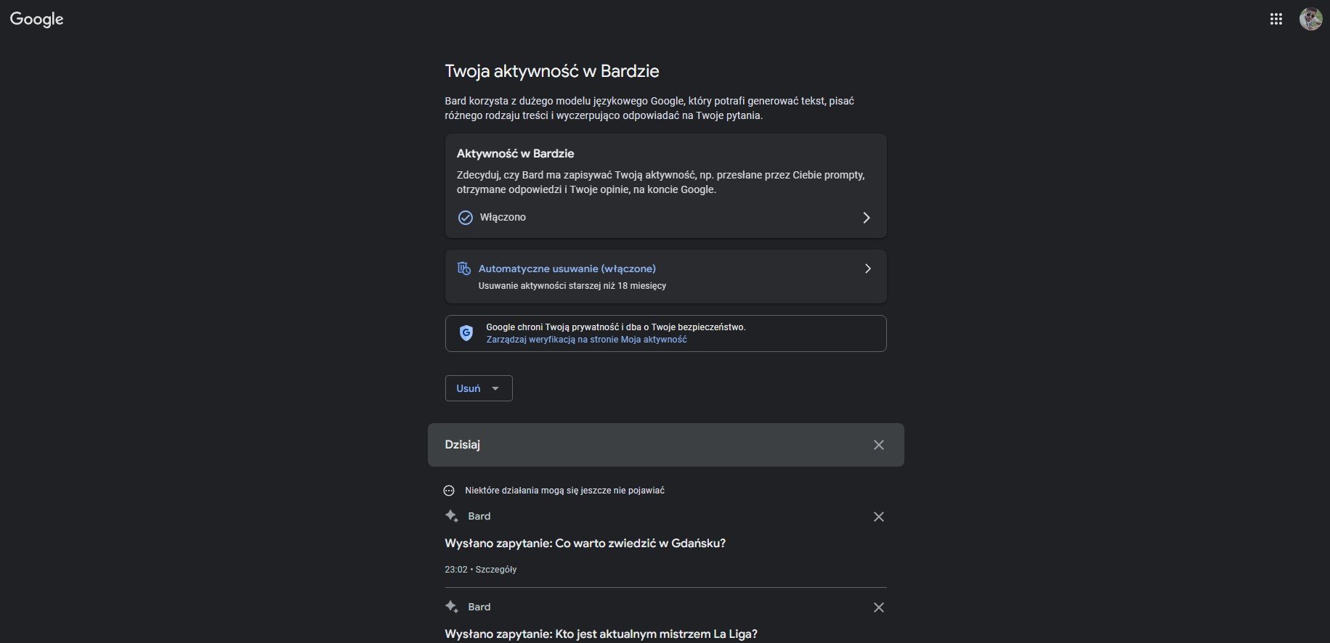Delete the Gdańsk query entry
Screen dimensions: 1330x643
pyautogui.click(x=878, y=517)
